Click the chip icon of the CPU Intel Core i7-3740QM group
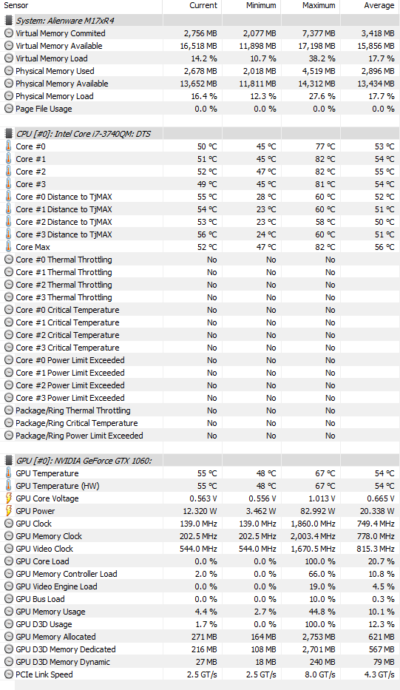Viewport: 400px width, 690px height. (8, 133)
